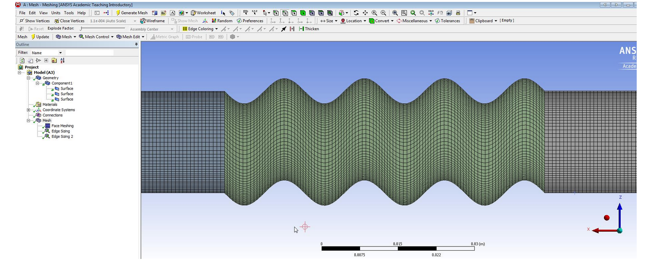Open the Units menu
Screen dimensions: 663x273
[56, 13]
